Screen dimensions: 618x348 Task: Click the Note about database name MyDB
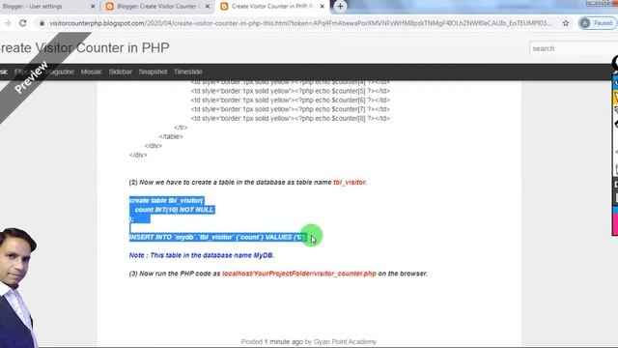click(202, 255)
